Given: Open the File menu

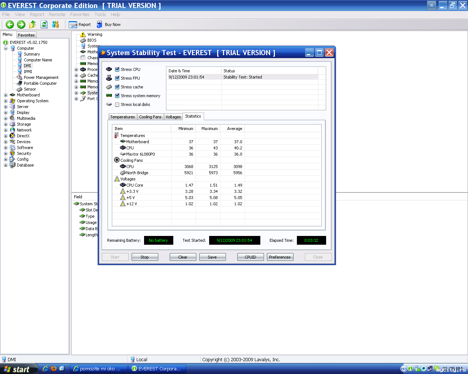Looking at the screenshot, I should click(x=6, y=15).
